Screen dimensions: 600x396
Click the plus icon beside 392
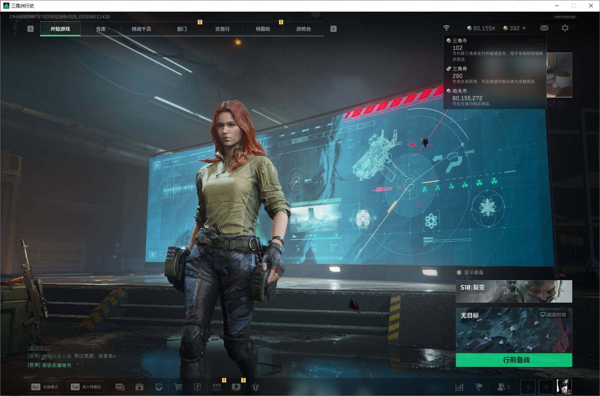pyautogui.click(x=524, y=28)
